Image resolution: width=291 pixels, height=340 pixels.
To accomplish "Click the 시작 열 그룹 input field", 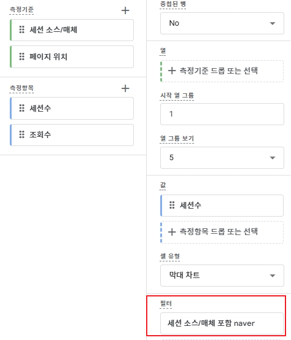I will 222,114.
